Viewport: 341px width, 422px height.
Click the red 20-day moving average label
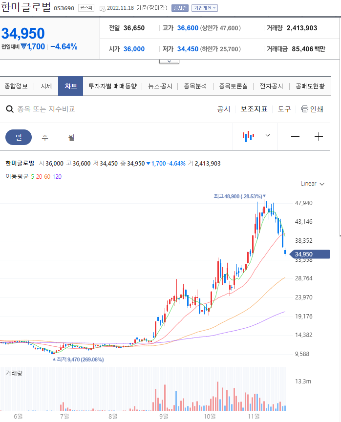point(39,176)
